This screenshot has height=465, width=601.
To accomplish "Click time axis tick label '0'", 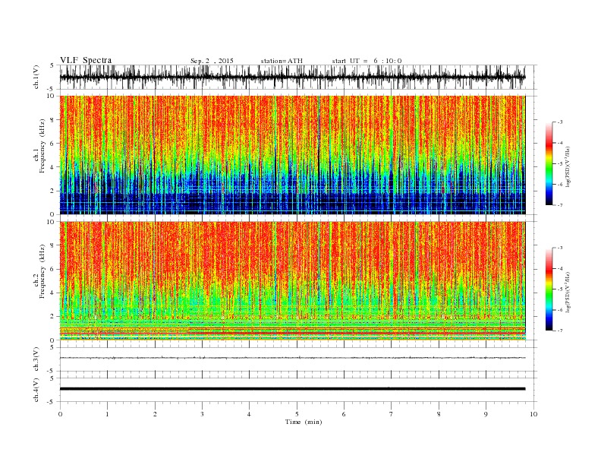I will (x=60, y=414).
